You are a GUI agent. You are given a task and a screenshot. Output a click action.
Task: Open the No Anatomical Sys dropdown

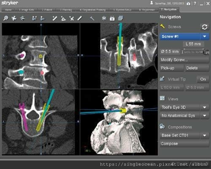click(x=205, y=116)
